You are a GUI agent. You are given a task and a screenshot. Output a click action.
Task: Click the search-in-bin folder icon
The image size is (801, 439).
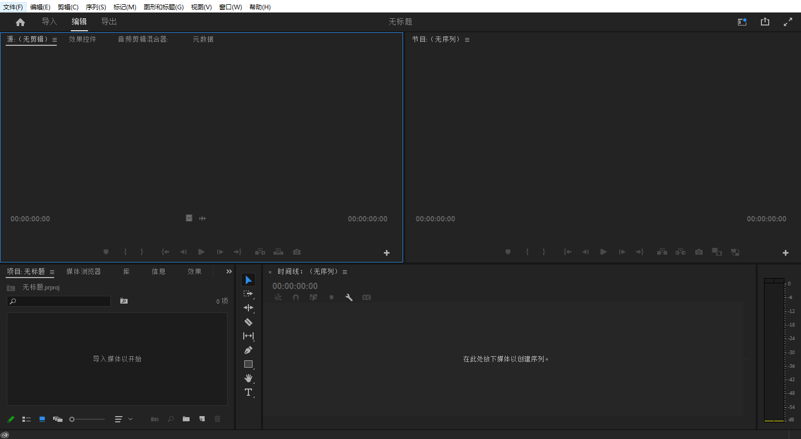(x=124, y=301)
